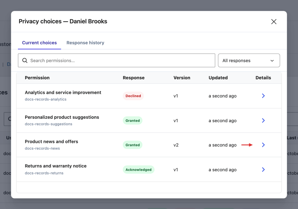298x209 pixels.
Task: Click the Permission column header
Action: (37, 78)
